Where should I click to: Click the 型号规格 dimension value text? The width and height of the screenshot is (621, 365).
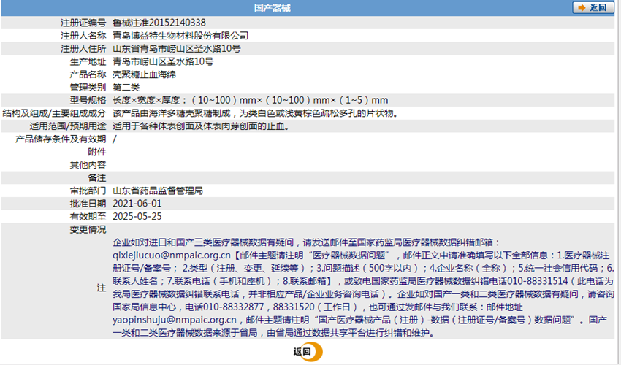(251, 100)
